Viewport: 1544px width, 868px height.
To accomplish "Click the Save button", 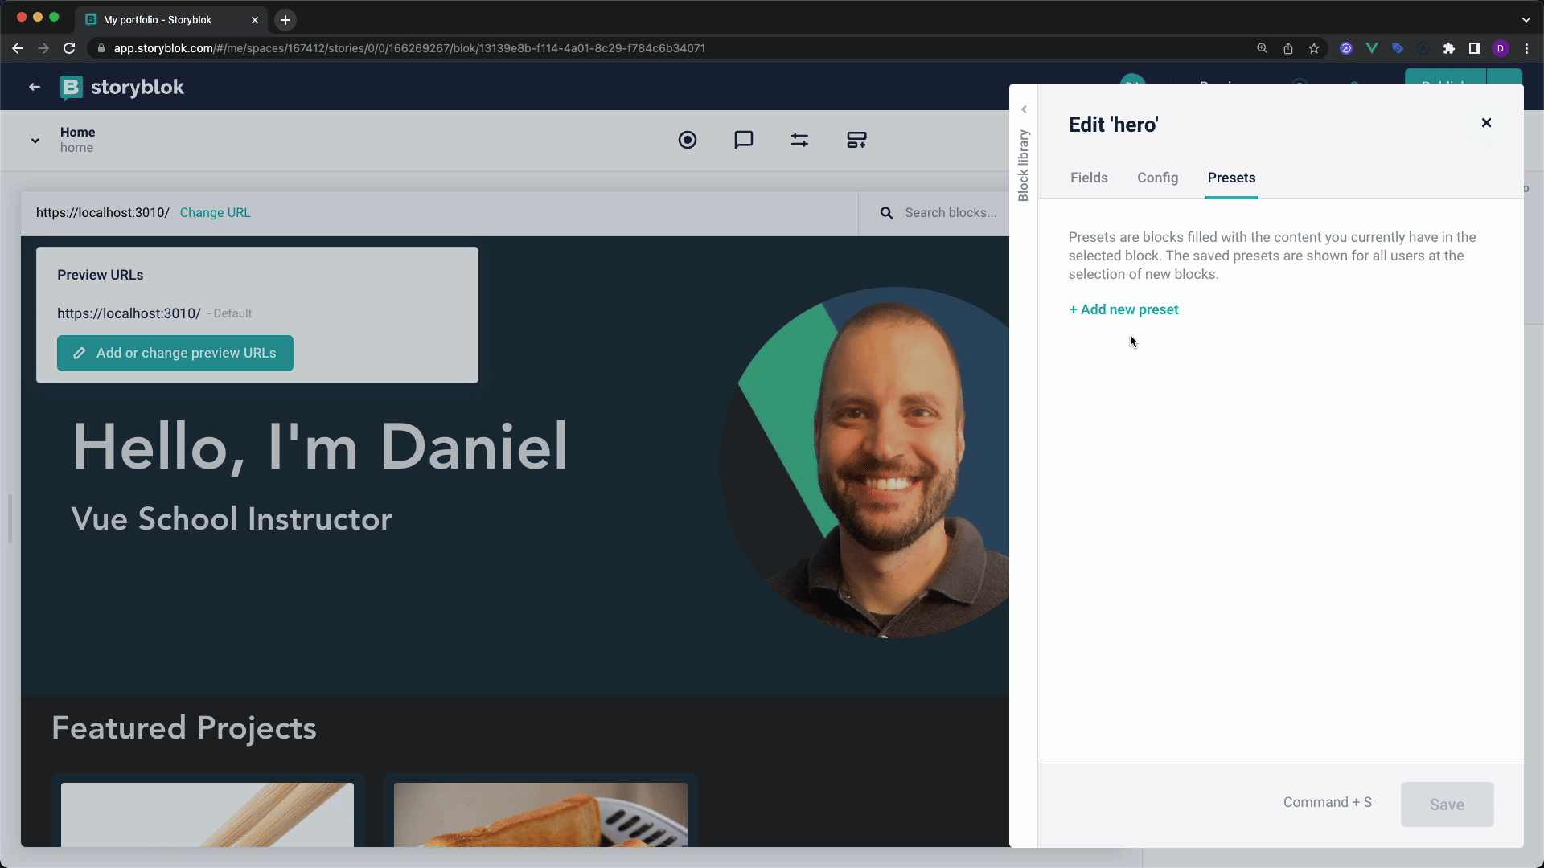I will pos(1447,805).
